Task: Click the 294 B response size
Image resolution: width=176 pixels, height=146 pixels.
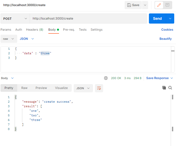Action: tap(138, 78)
